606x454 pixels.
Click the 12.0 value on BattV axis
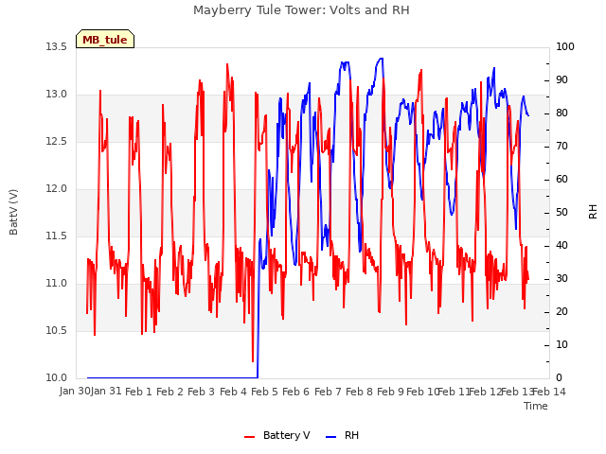click(x=57, y=189)
